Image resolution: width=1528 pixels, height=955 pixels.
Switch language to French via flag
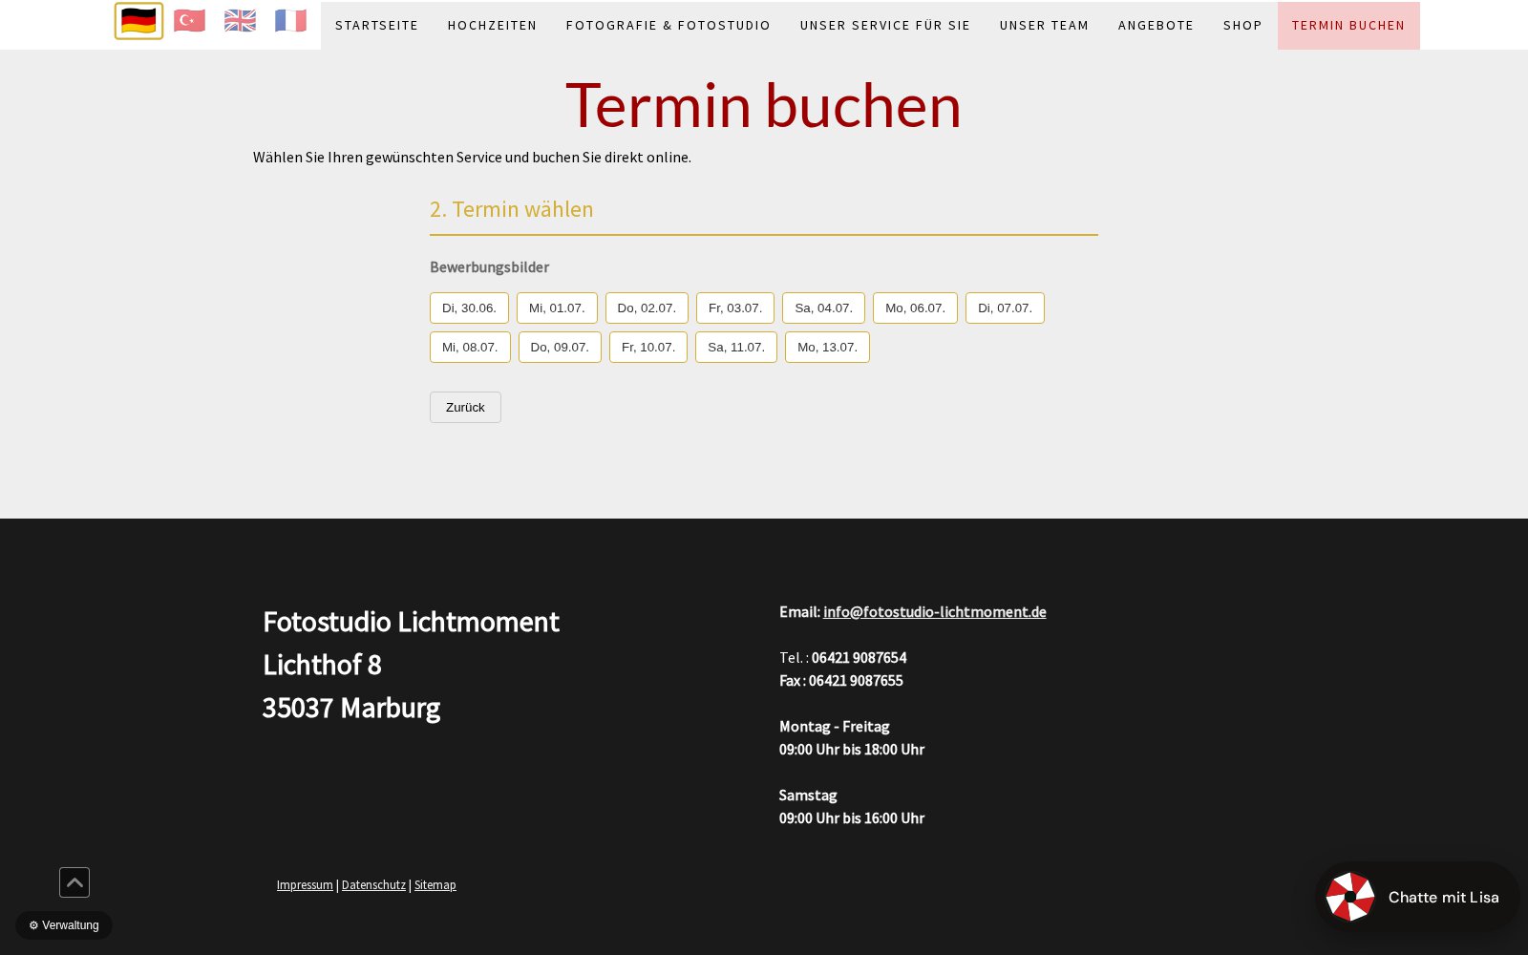point(290,21)
